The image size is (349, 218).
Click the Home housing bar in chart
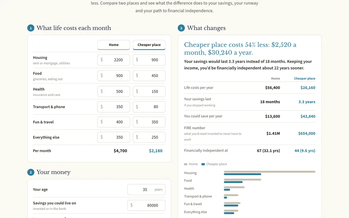[x=269, y=171]
